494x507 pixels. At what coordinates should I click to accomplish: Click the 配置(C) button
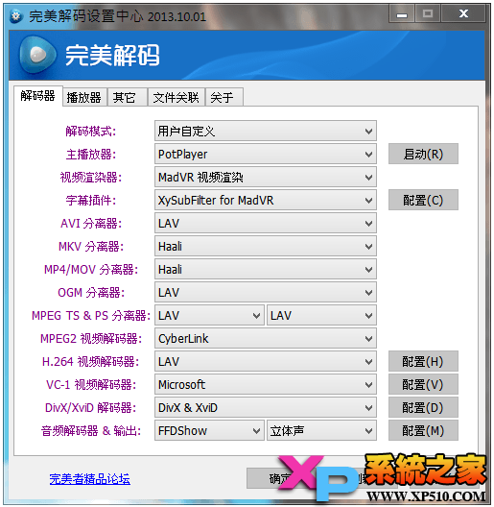pos(423,200)
